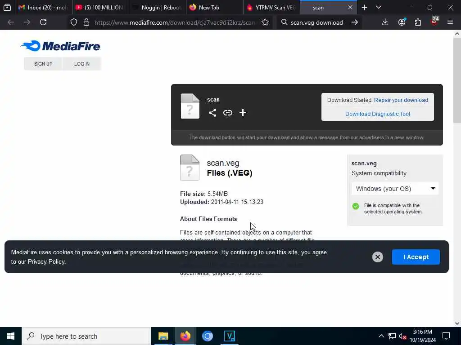Click the green compatibility check icon

(356, 206)
